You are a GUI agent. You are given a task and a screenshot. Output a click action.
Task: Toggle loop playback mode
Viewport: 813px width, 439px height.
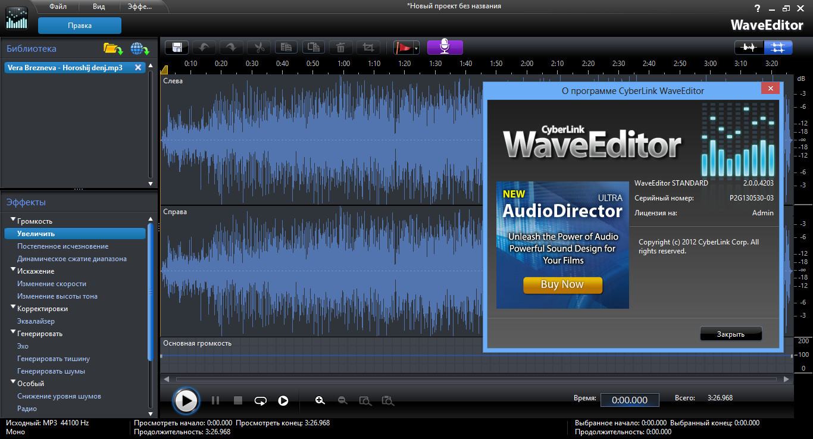[260, 401]
